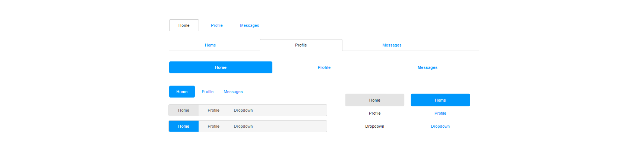The image size is (639, 153).
Task: Click blue Home in second navbar
Action: (183, 126)
